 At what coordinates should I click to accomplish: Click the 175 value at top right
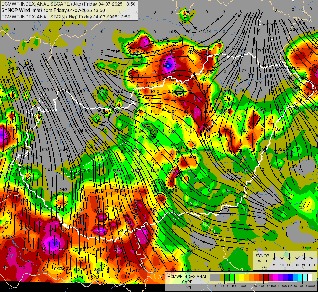point(311,29)
